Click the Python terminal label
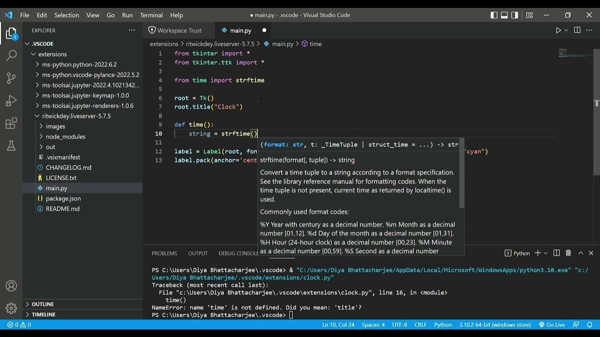Screen dimensions: 600x337 [x=517, y=253]
